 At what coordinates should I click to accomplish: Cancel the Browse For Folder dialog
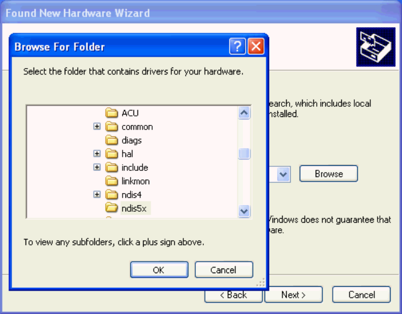224,270
